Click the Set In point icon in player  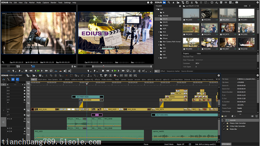[x=13, y=71]
